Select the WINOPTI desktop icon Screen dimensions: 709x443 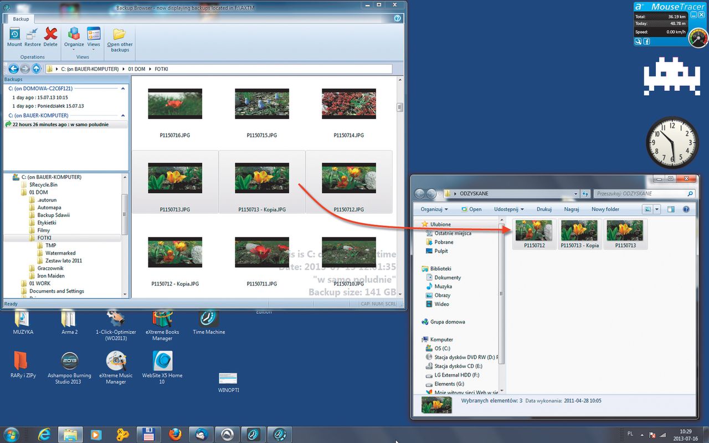[228, 382]
